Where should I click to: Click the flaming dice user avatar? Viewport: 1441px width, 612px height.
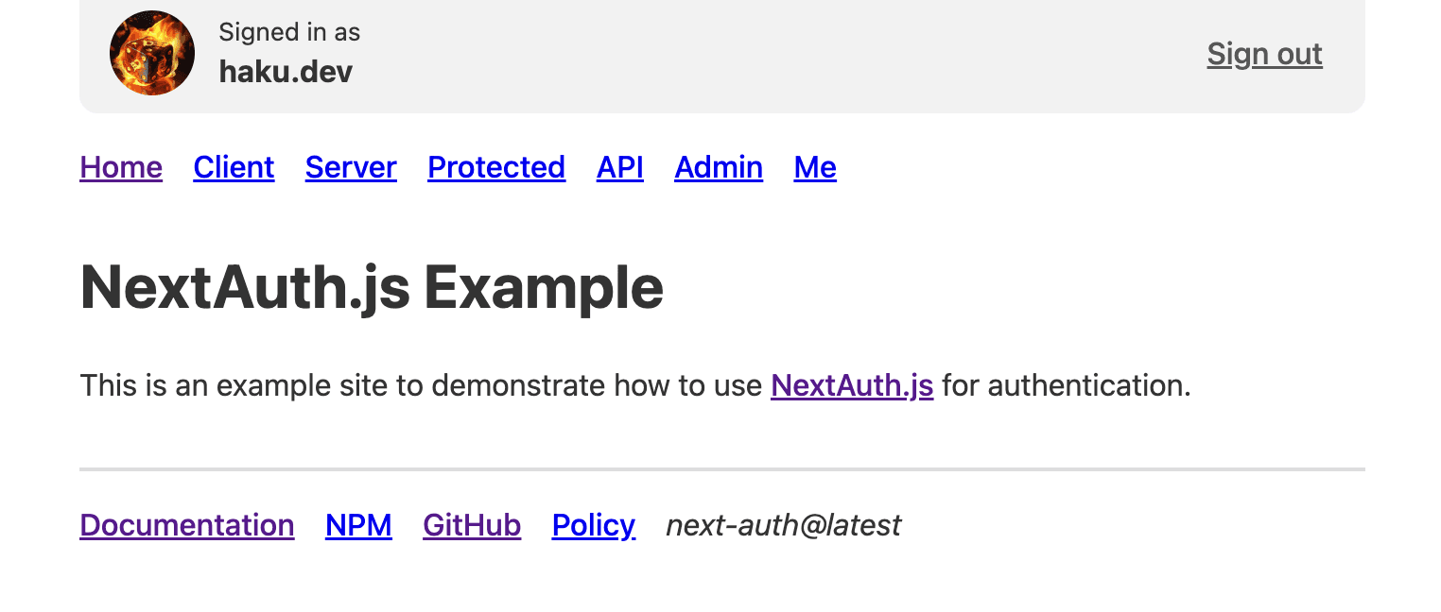click(x=152, y=53)
